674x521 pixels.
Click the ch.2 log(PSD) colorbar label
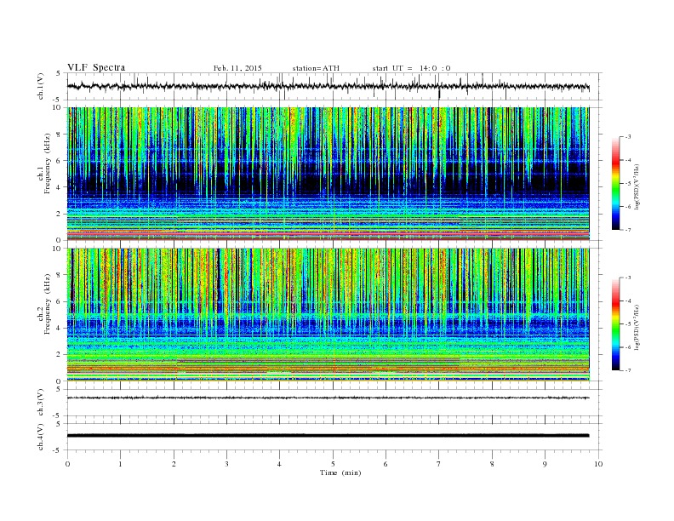click(637, 326)
